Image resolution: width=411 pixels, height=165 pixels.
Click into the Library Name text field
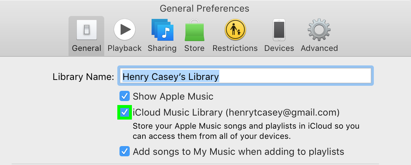click(291, 77)
